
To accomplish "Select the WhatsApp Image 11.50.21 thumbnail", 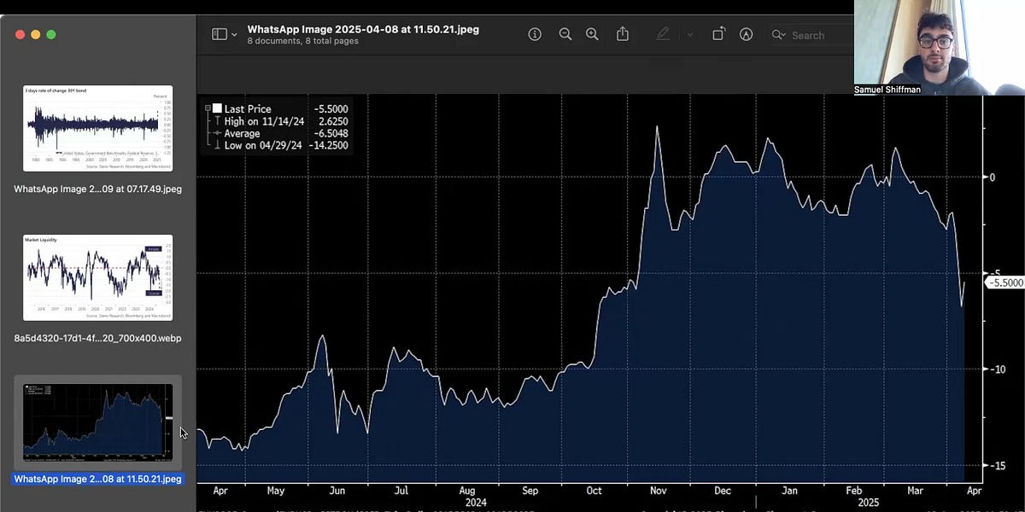I will (x=97, y=422).
